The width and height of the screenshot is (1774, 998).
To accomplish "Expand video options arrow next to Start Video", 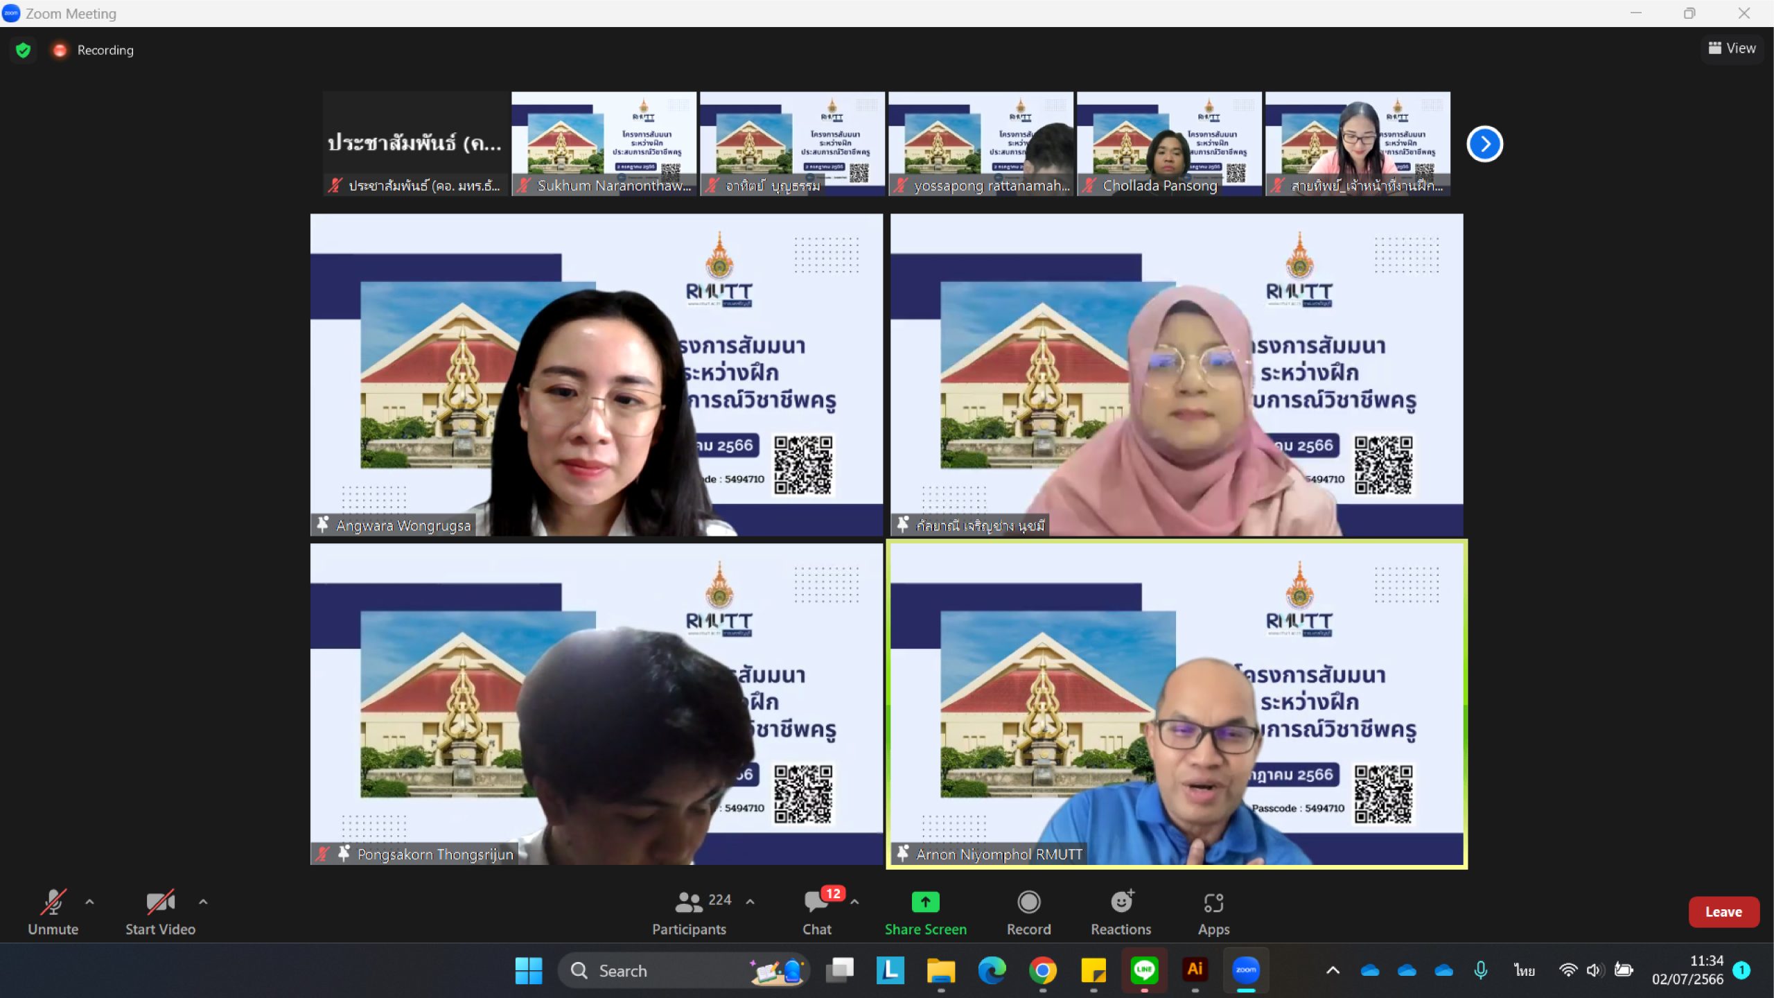I will pos(203,902).
